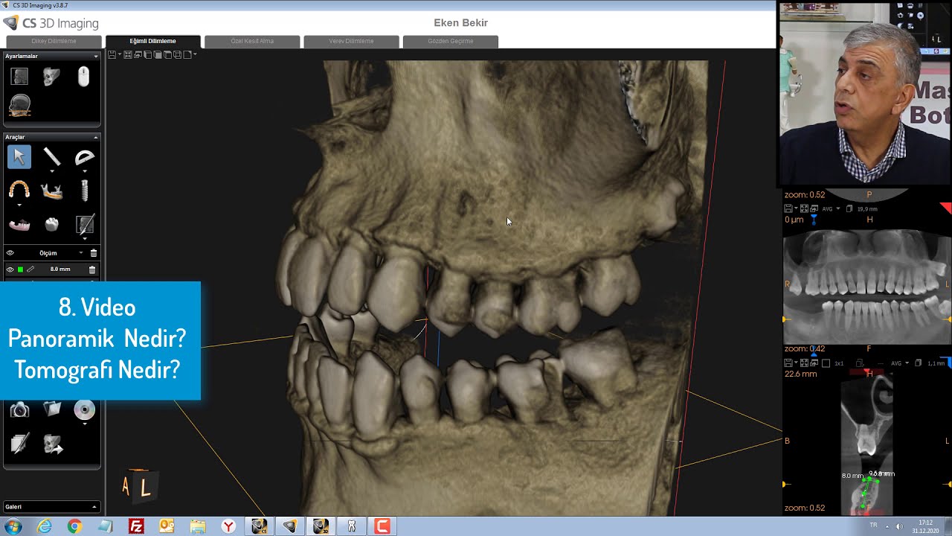Viewport: 952px width, 536px height.
Task: Open dropdown arrow under dental arch tool
Action: 19,205
